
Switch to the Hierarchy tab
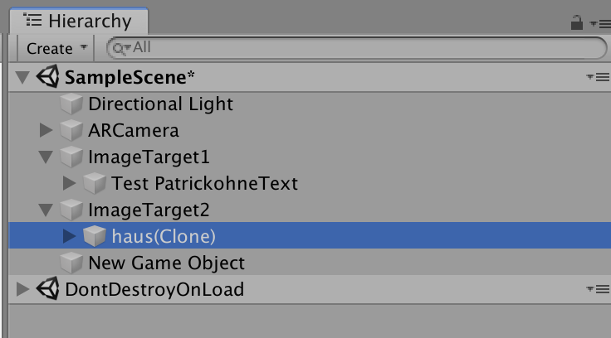click(78, 22)
